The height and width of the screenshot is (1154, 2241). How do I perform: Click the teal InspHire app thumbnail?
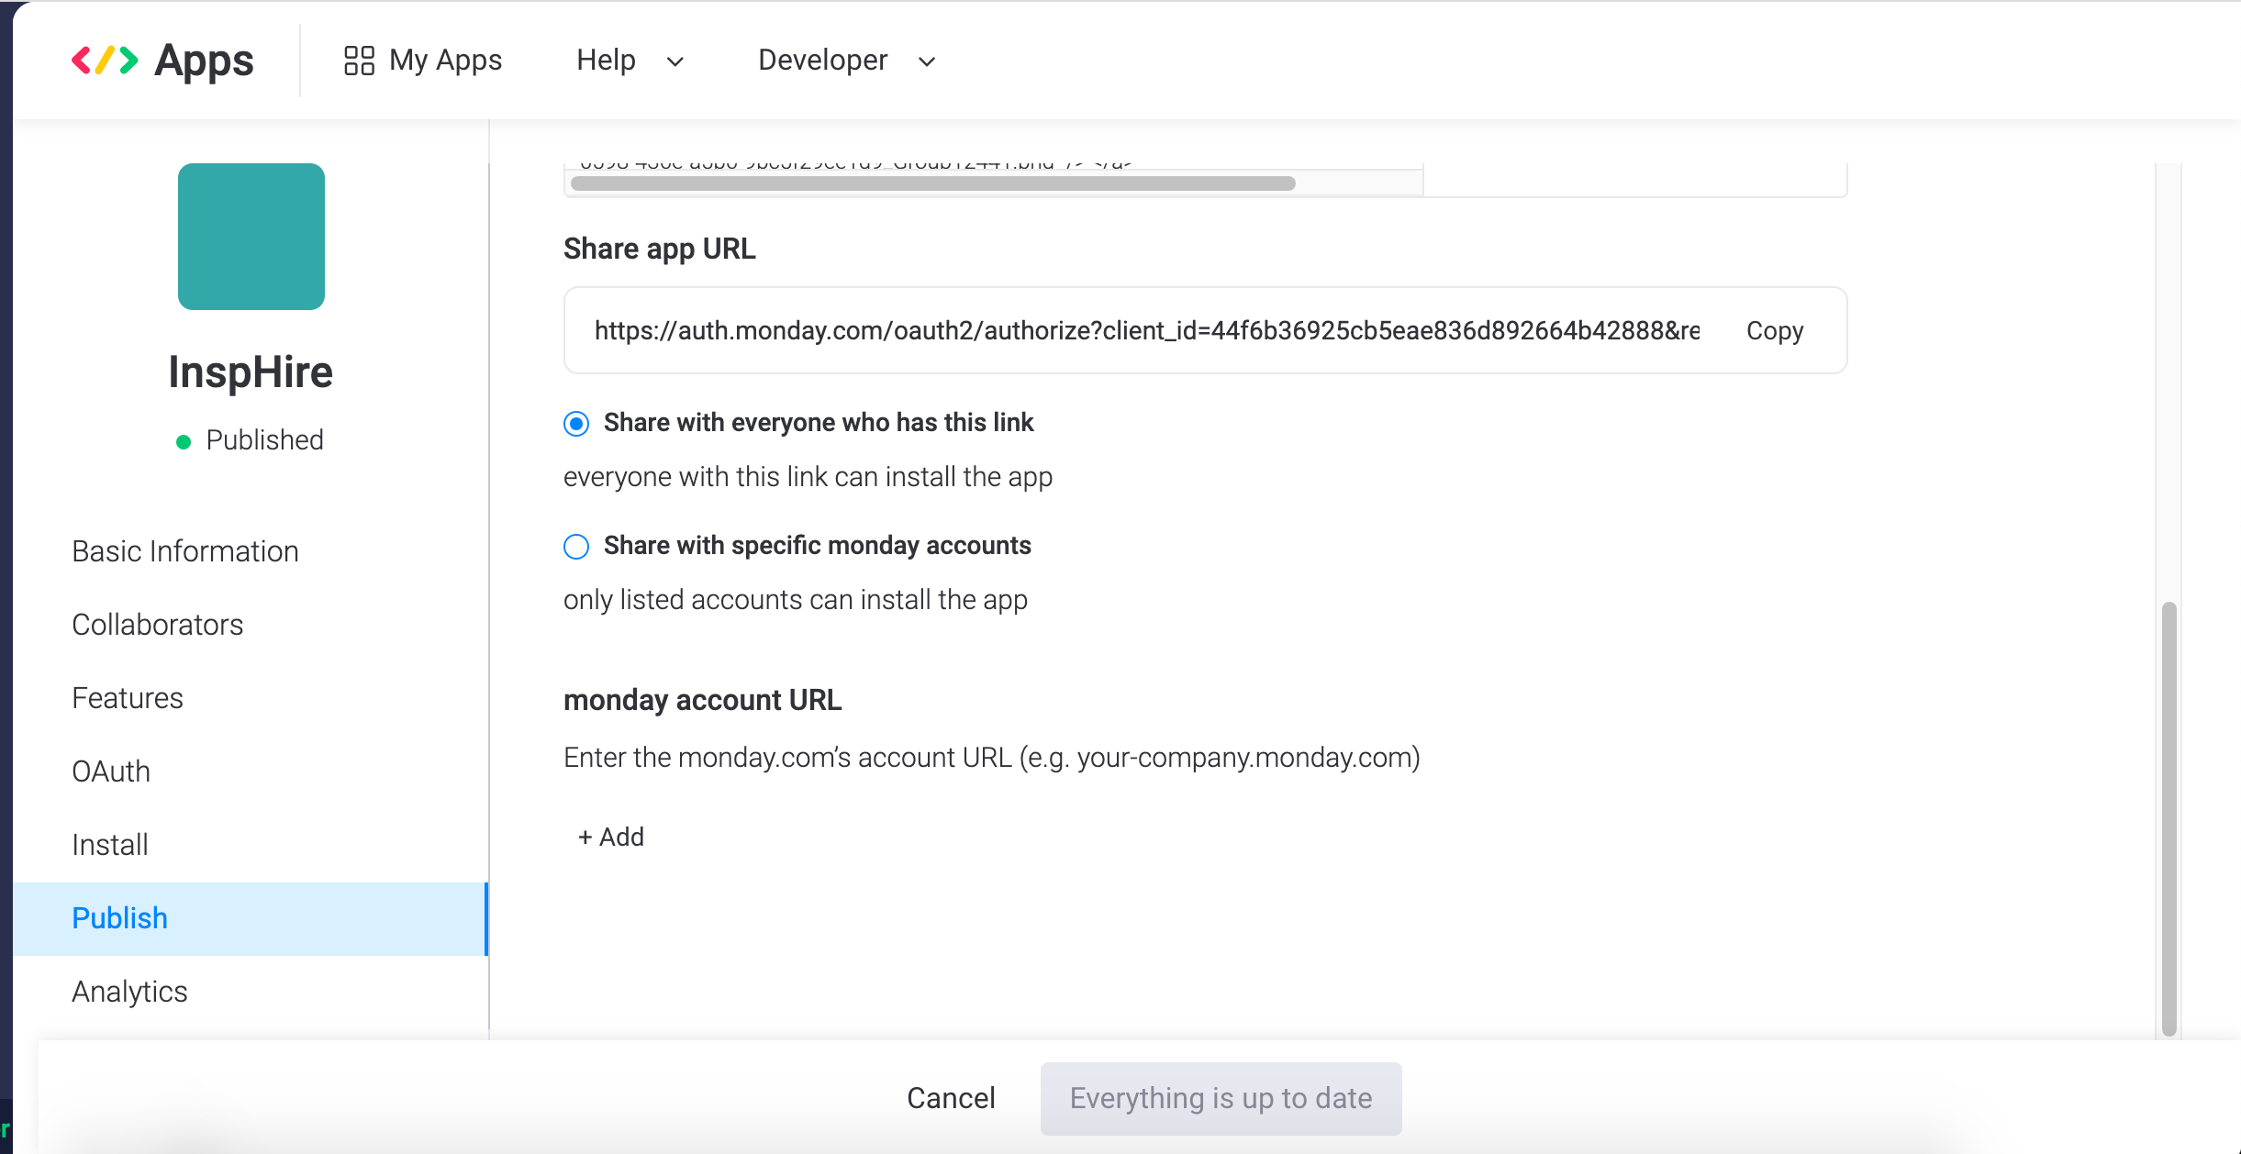click(x=251, y=237)
